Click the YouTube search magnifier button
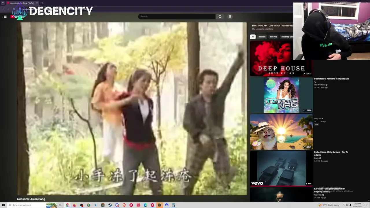 [x=220, y=16]
